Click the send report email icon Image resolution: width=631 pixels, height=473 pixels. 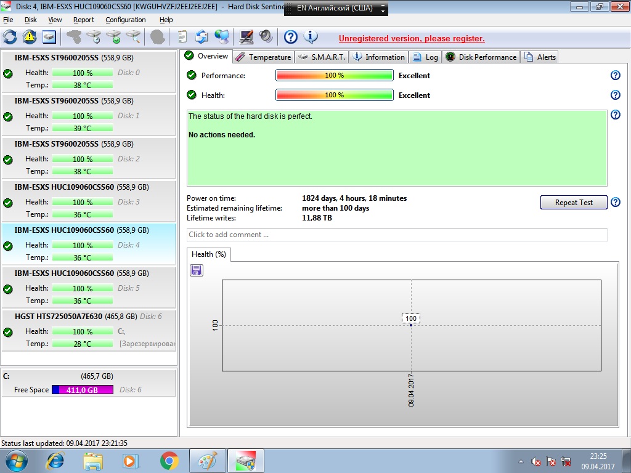point(202,37)
